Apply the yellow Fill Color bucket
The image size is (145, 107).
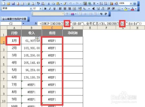[126, 9]
